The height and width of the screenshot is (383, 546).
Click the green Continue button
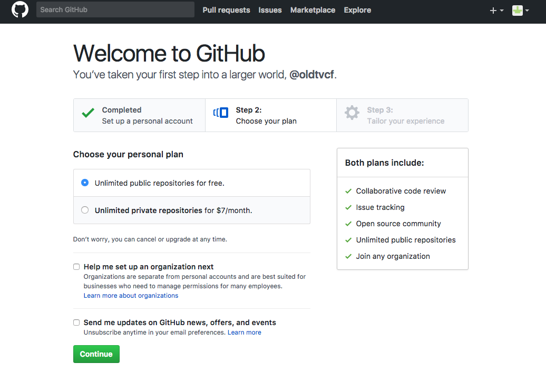[96, 354]
